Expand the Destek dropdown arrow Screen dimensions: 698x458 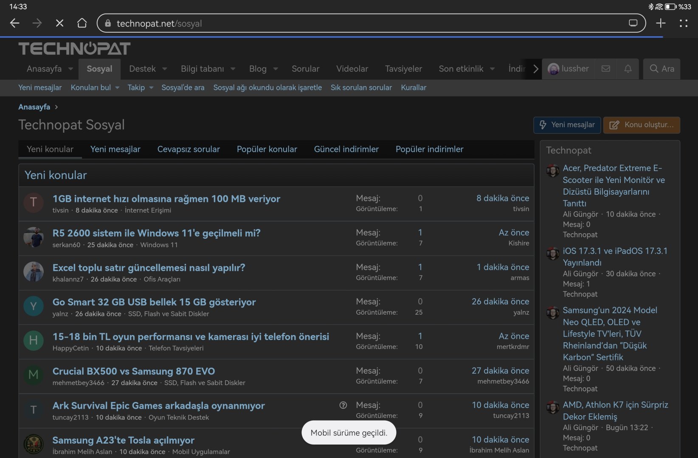click(x=165, y=69)
